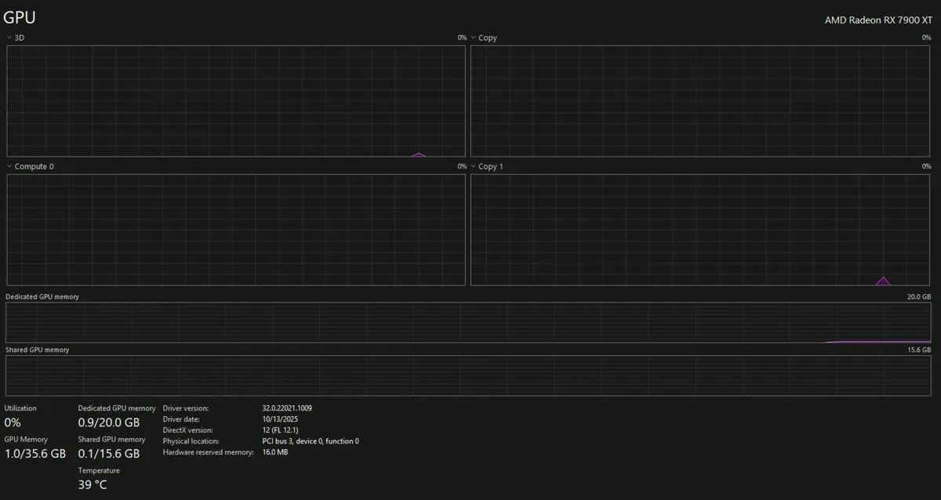Screen dimensions: 941x500
Task: Click the 1.0/35.6 GB GPU Memory value
Action: point(35,454)
